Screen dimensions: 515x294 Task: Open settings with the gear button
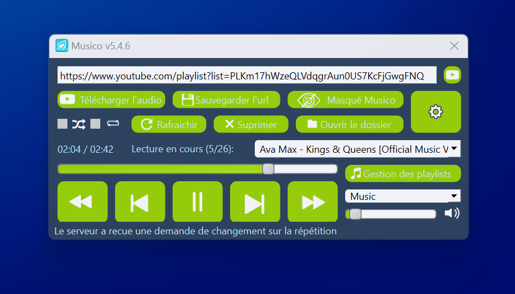pos(436,112)
